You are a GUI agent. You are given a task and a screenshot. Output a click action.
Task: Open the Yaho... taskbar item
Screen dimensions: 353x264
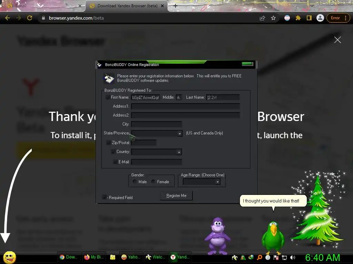(x=131, y=257)
